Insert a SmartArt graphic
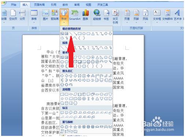The height and width of the screenshot is (137, 185). 75,15
